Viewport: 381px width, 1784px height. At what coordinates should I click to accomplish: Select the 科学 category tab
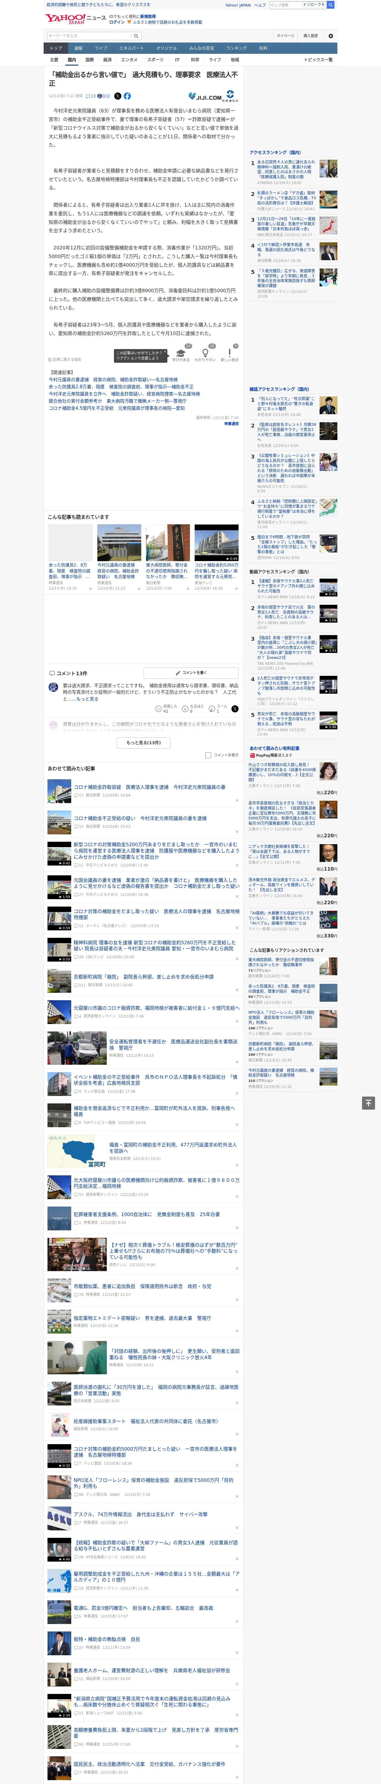tap(195, 59)
